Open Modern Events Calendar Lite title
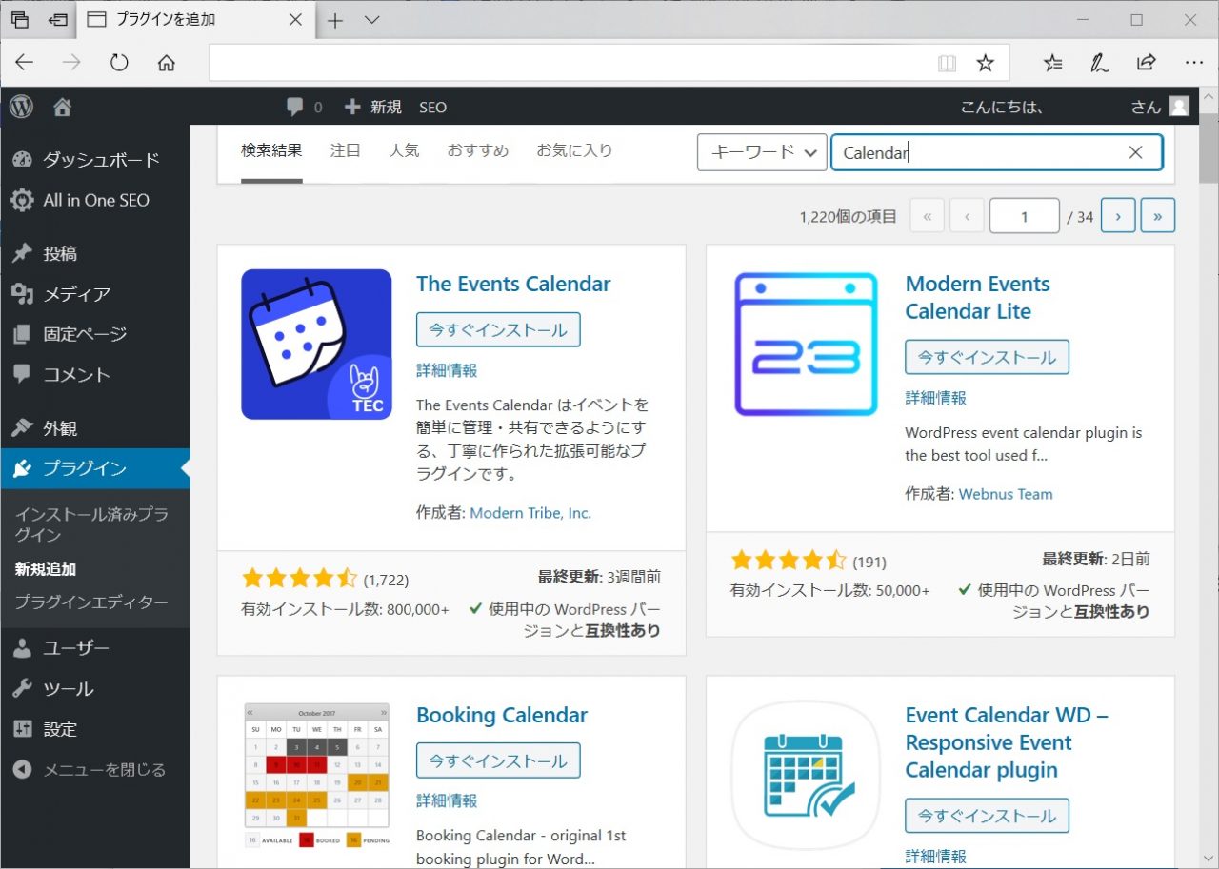Viewport: 1219px width, 869px height. (977, 297)
